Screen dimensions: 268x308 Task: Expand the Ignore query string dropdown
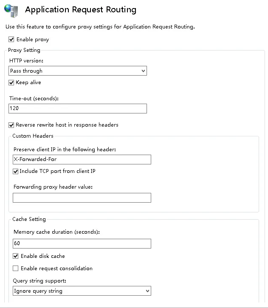(82, 291)
